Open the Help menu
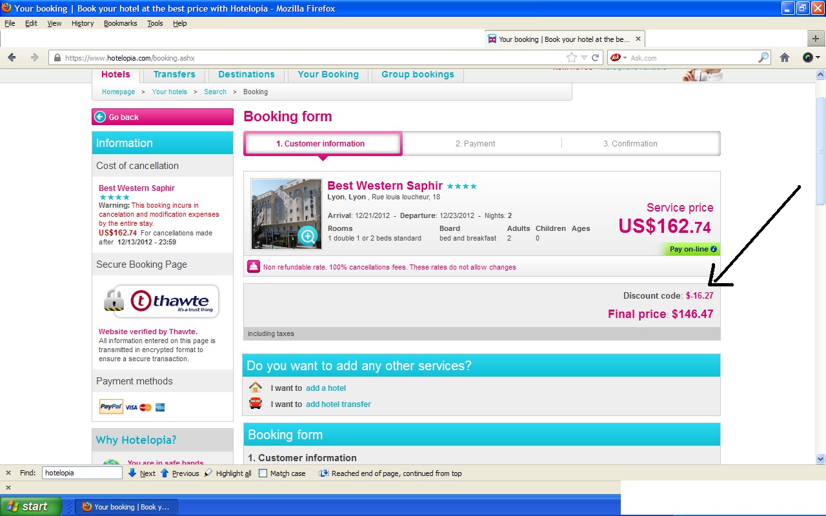Viewport: 826px width, 516px height. click(x=179, y=23)
